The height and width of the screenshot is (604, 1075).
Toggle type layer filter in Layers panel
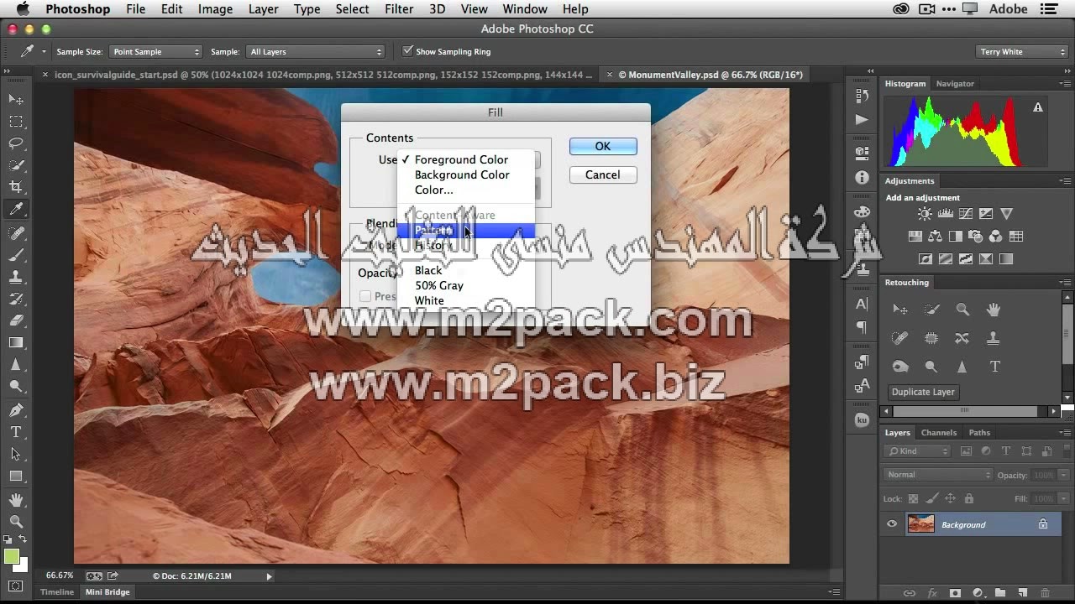(x=1006, y=451)
